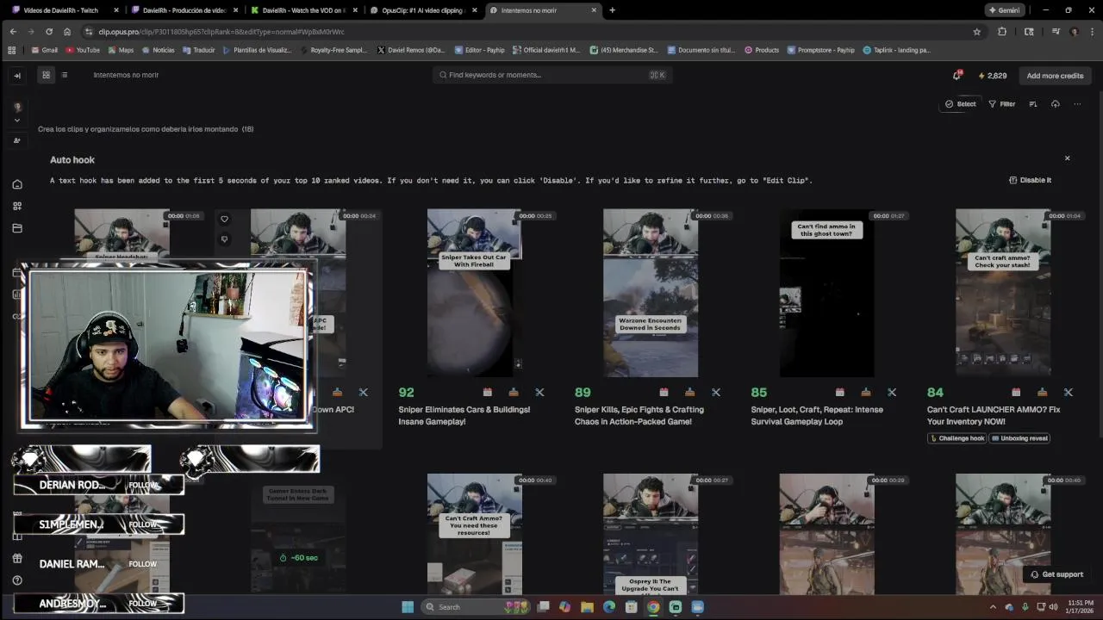Click the 2,829 credits balance

(x=992, y=76)
